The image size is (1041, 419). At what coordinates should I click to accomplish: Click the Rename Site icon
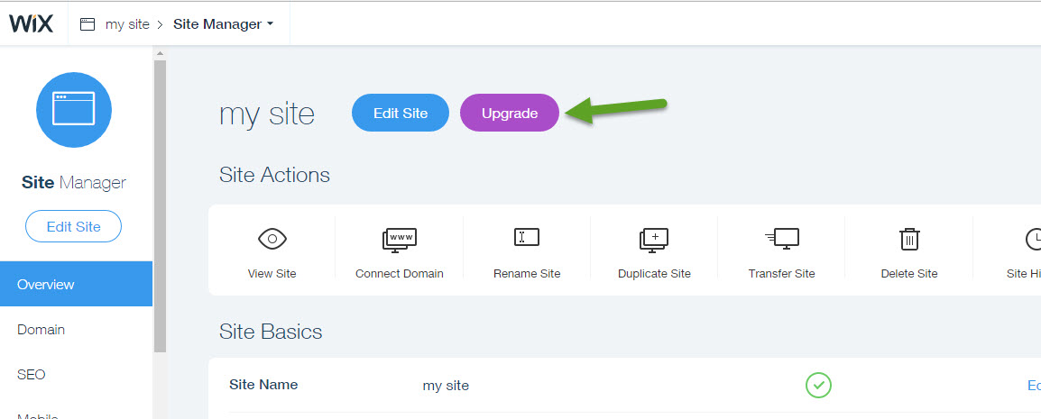(527, 237)
